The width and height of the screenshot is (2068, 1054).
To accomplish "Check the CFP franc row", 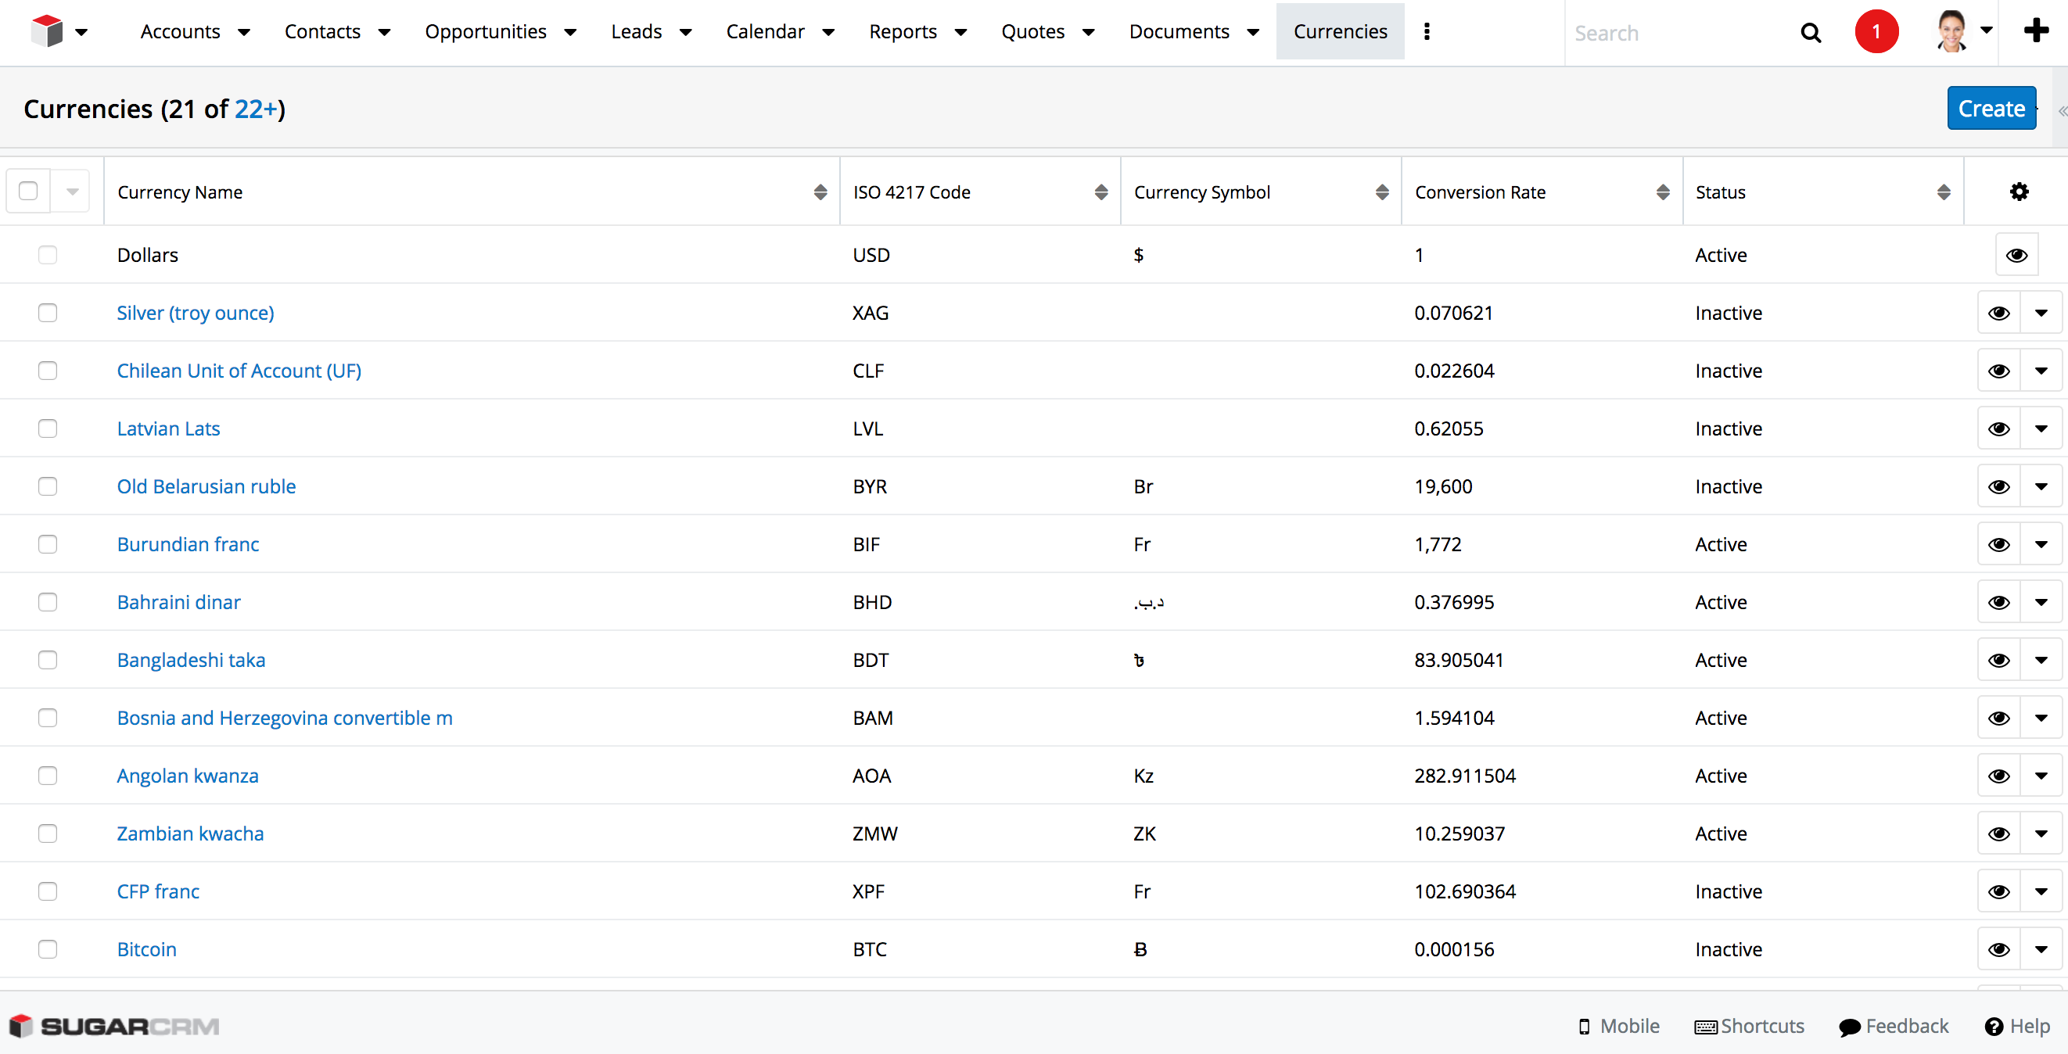I will coord(48,891).
